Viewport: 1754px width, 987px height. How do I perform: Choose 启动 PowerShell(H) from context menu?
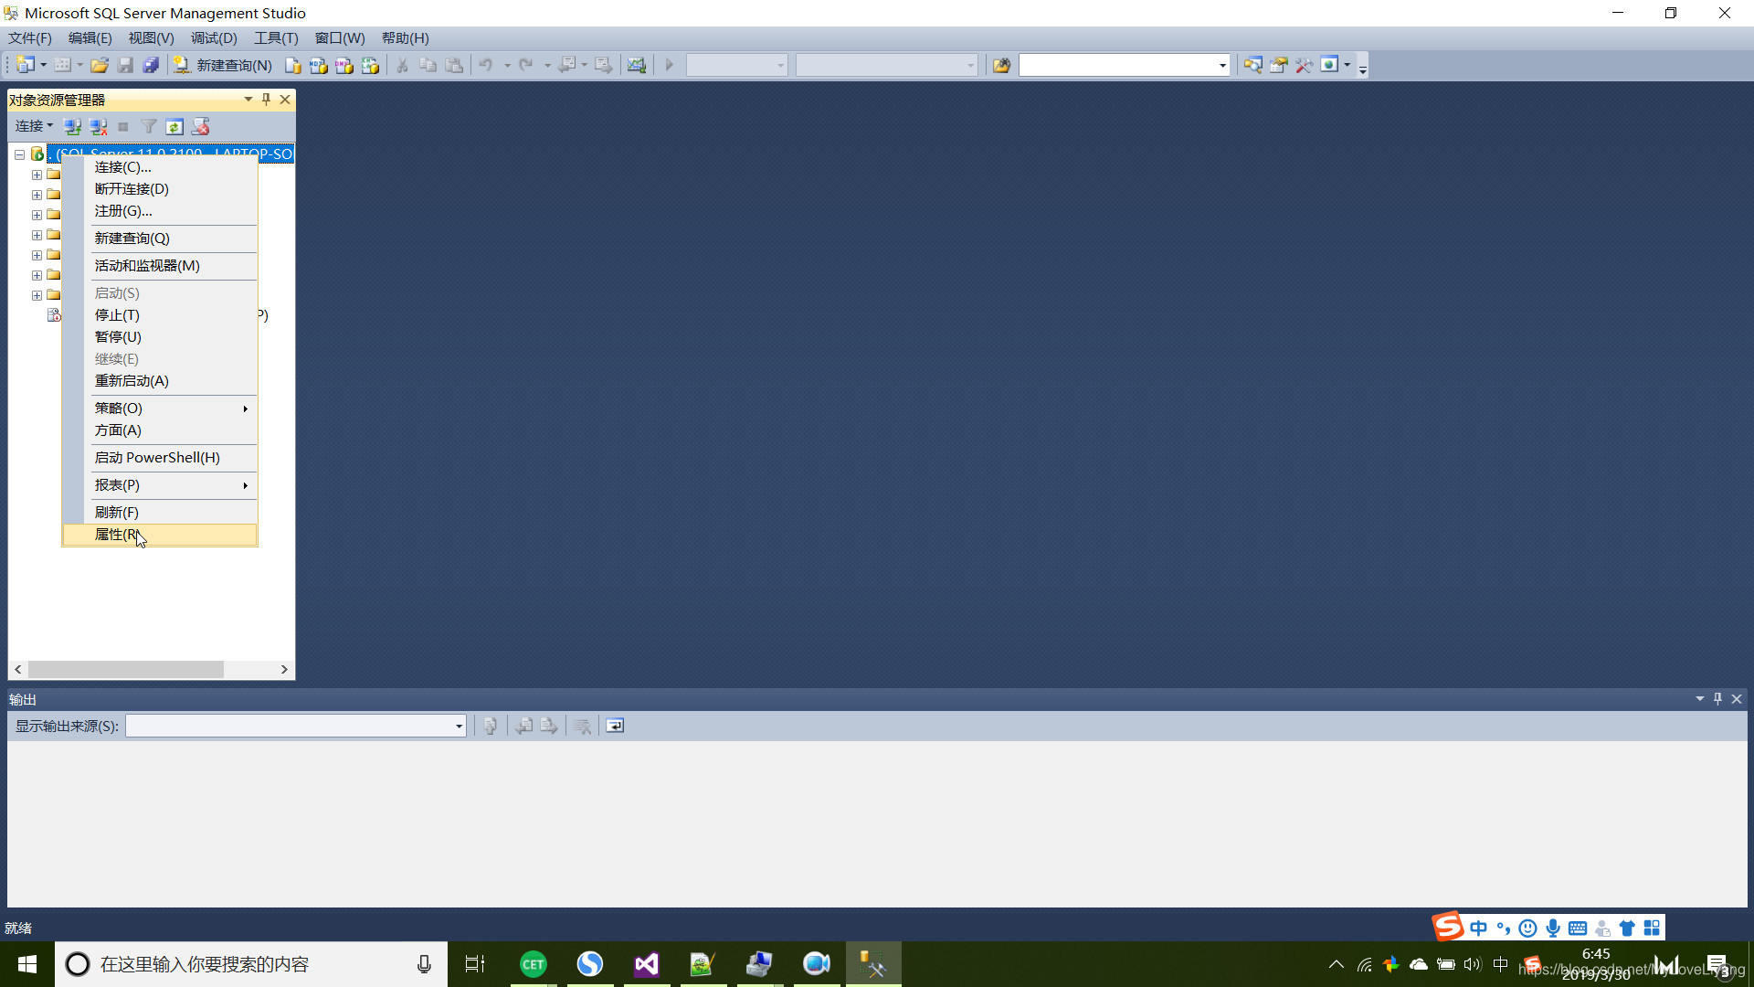point(159,458)
